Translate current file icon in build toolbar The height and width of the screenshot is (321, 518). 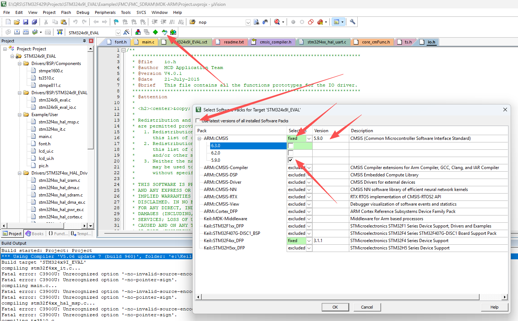click(8, 32)
